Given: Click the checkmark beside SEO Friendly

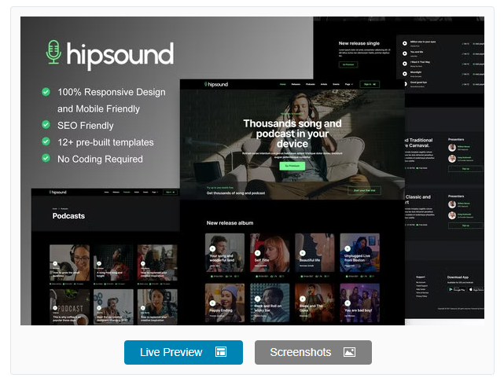Looking at the screenshot, I should [x=46, y=125].
